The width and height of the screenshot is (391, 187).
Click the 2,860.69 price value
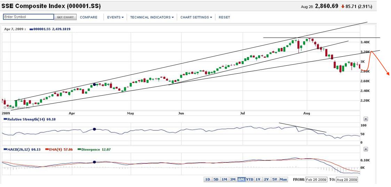point(327,6)
